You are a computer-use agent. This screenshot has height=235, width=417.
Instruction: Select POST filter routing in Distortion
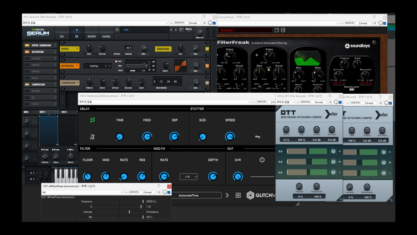point(116,70)
